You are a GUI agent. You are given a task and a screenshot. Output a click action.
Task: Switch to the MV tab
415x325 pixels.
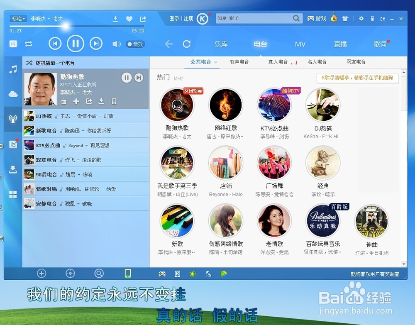pyautogui.click(x=300, y=44)
